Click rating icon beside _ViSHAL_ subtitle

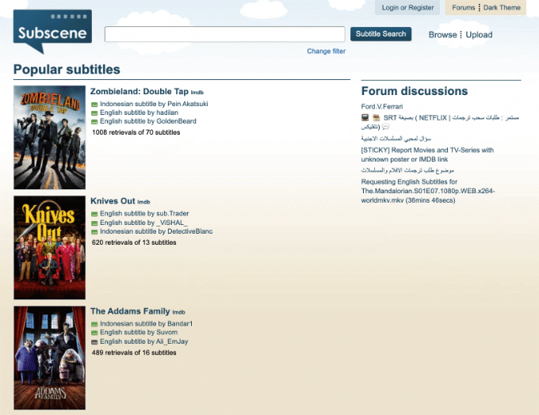pos(94,223)
